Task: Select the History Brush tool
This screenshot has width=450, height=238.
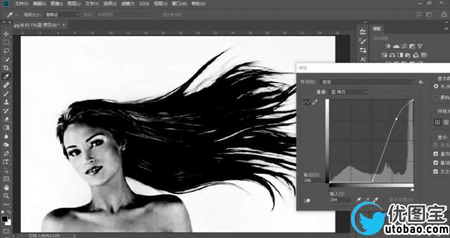Action: pos(6,111)
